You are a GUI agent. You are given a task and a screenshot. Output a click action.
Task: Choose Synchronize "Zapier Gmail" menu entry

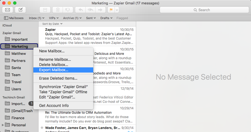[x=63, y=87]
